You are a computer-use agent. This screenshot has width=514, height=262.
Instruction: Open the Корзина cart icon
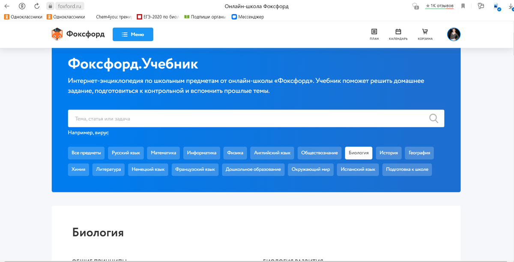[425, 34]
